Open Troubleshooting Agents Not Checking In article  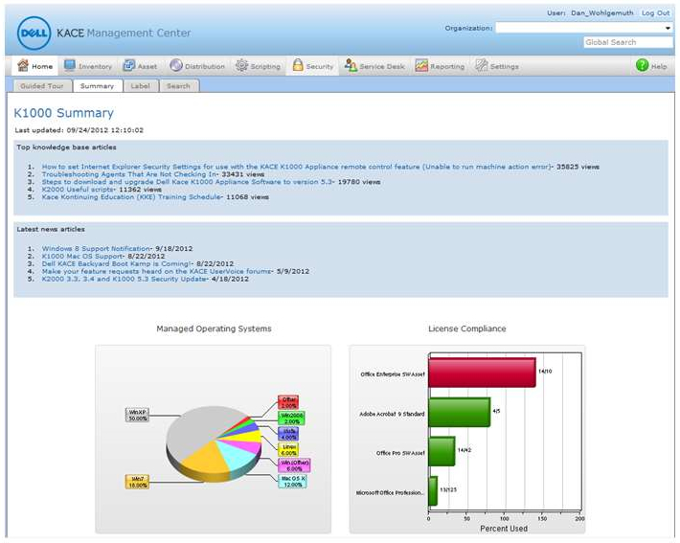click(x=130, y=174)
